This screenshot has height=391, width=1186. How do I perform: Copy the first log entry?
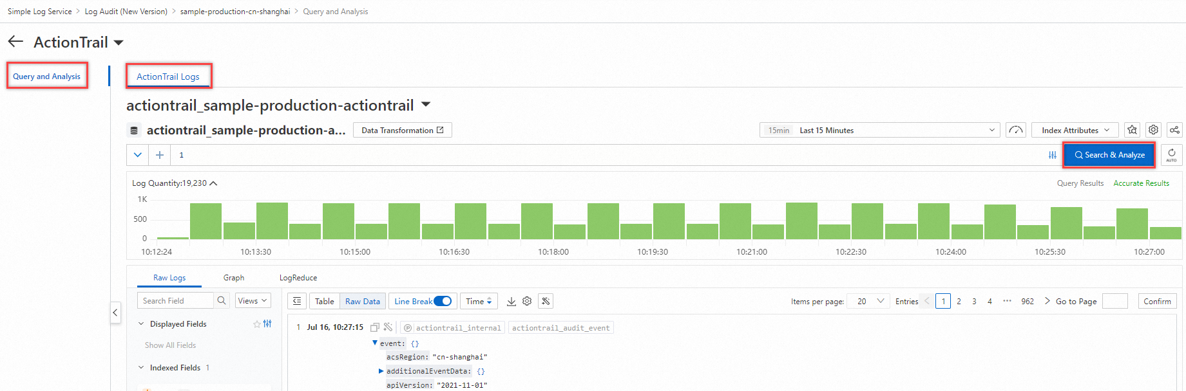[x=374, y=327]
